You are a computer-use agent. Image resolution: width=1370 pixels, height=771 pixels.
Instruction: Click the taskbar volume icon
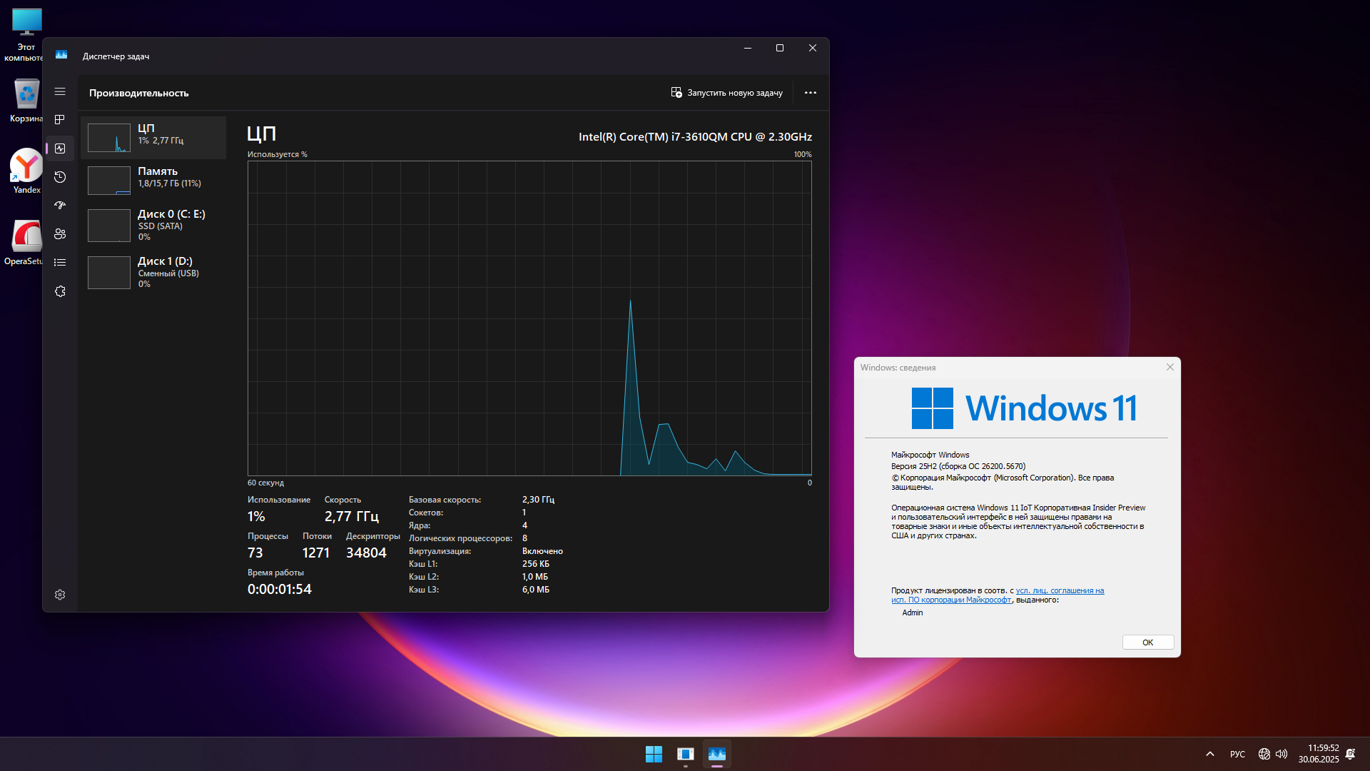(1282, 754)
